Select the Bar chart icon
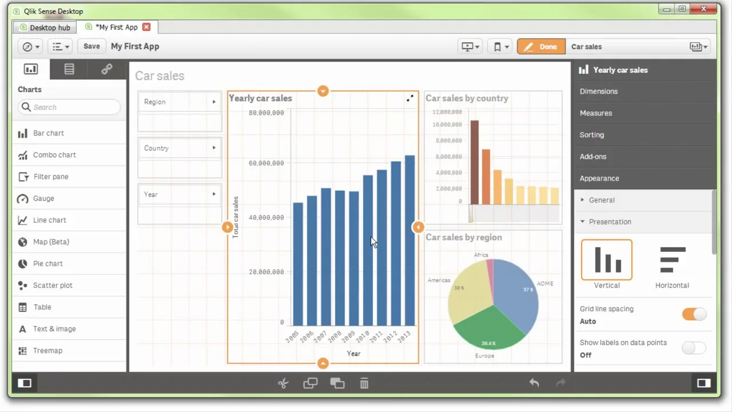The width and height of the screenshot is (732, 412). coord(23,133)
